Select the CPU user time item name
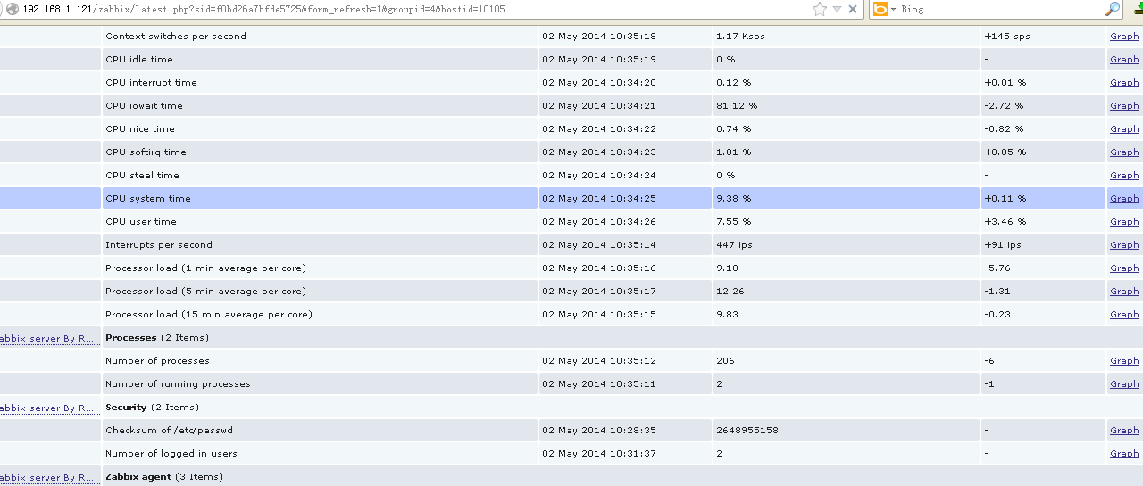 141,222
